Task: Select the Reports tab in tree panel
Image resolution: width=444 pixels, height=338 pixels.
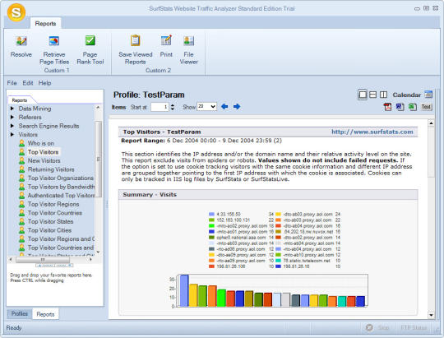Action: click(x=20, y=100)
